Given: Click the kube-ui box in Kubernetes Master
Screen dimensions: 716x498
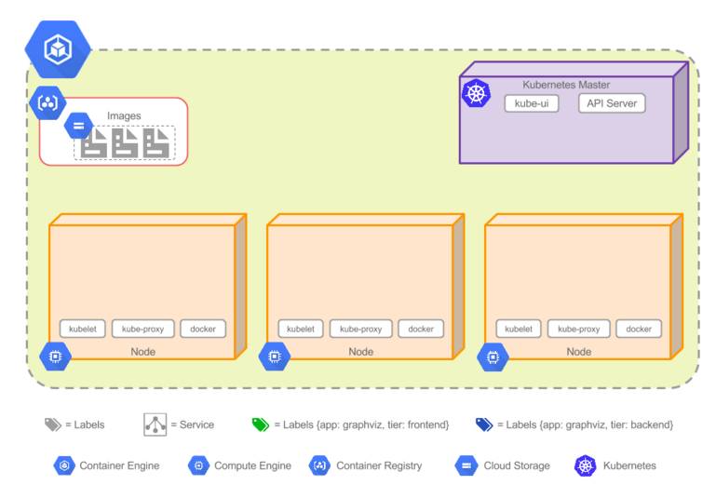Looking at the screenshot, I should tap(532, 103).
